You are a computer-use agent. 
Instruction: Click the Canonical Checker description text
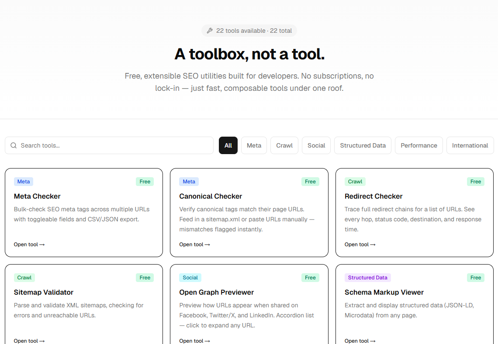247,219
